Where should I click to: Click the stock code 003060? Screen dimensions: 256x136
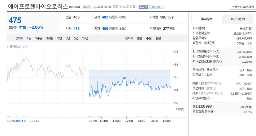click(x=74, y=7)
